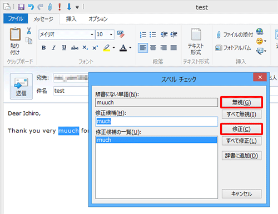The image size is (278, 214).
Task: Click the increase indent icon
Action: [173, 34]
